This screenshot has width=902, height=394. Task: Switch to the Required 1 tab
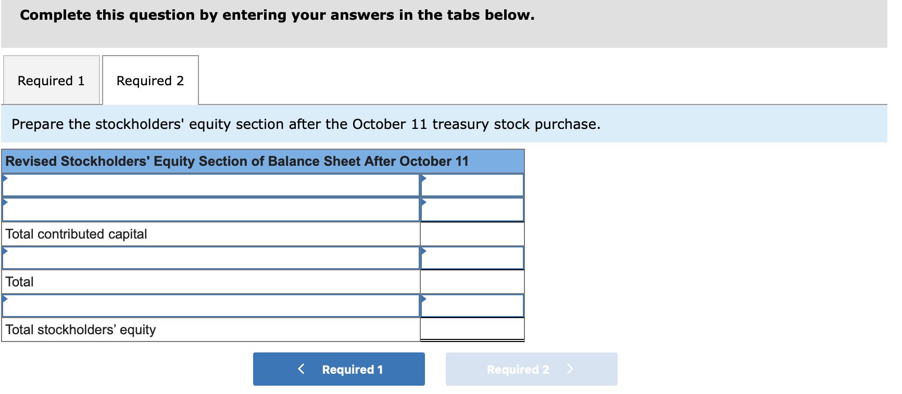click(51, 80)
